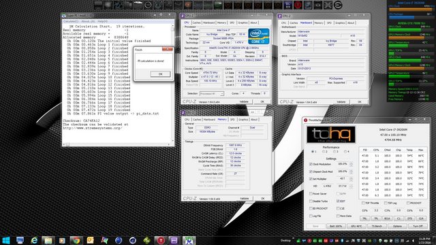Screen dimensions: 436x245
Task: Click the blue sphere icon in the taskbar
Action: coord(119,240)
